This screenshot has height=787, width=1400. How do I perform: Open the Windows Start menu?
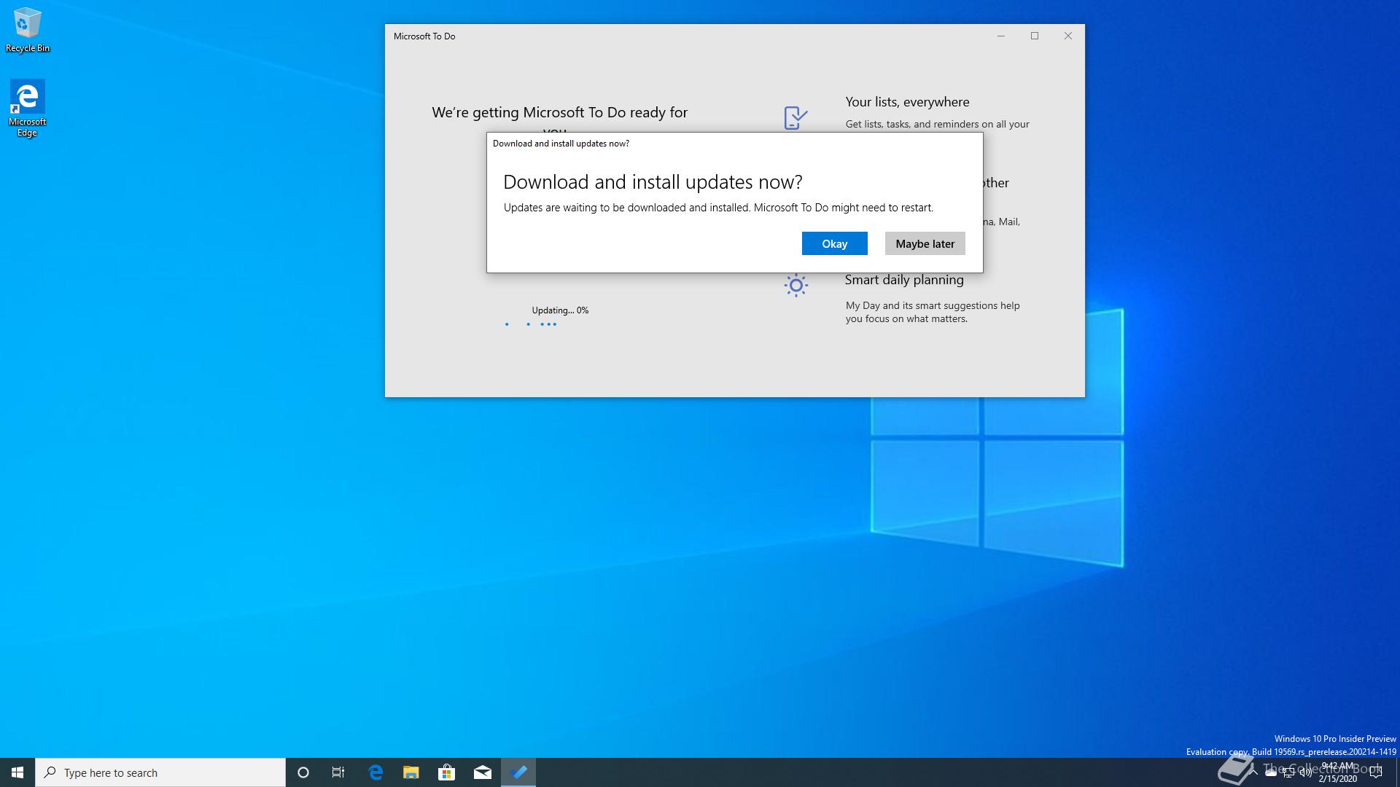pyautogui.click(x=17, y=772)
